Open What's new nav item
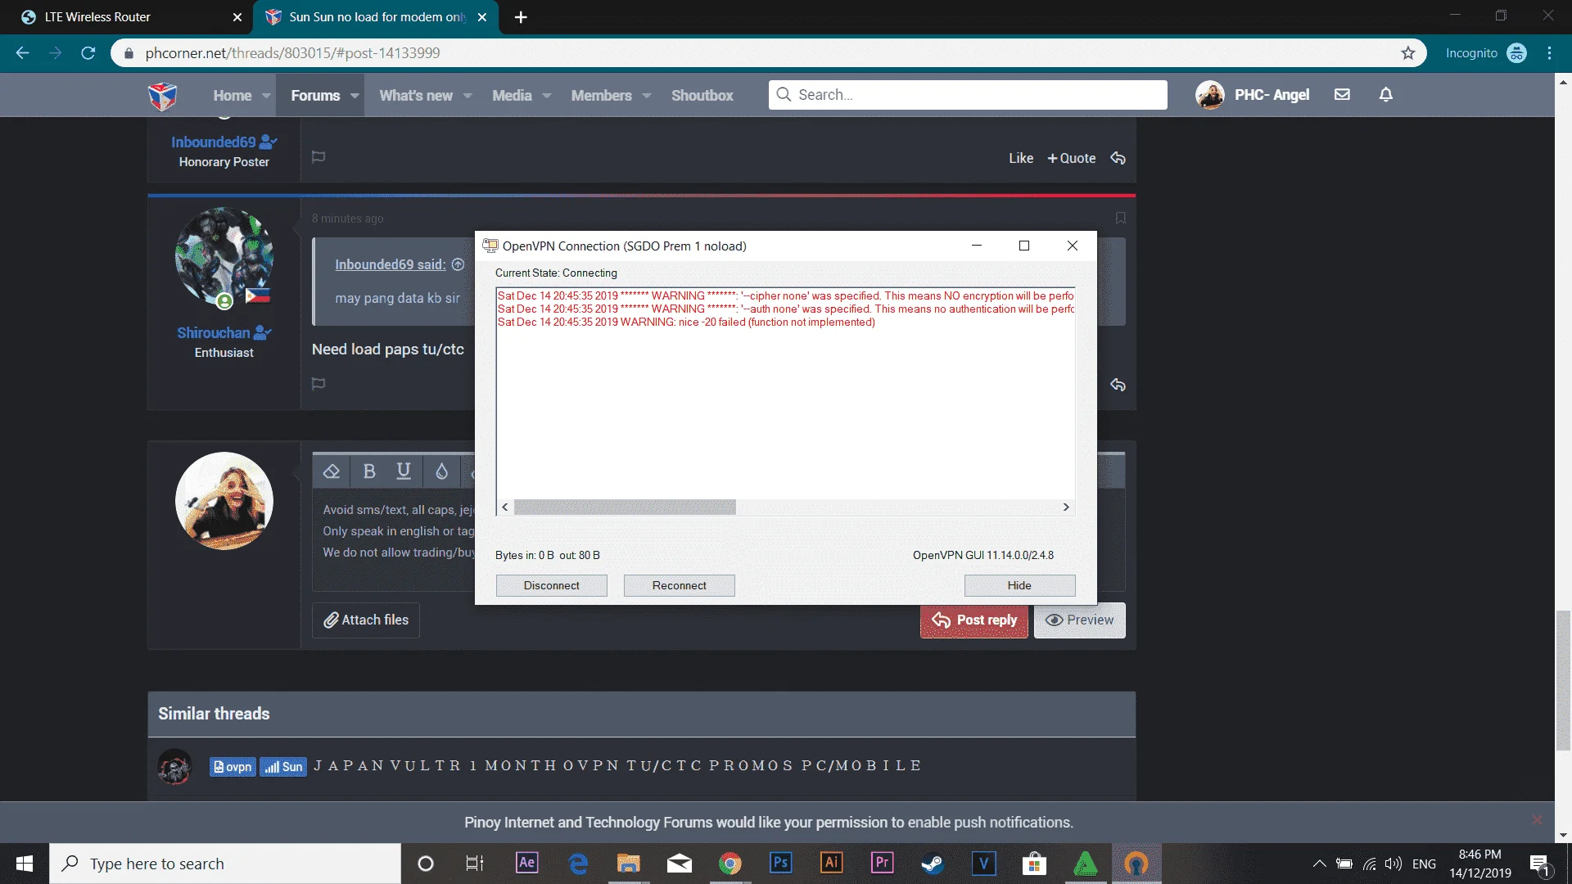This screenshot has width=1572, height=884. click(x=416, y=96)
